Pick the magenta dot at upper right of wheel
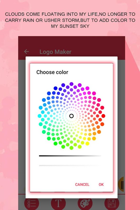The width and height of the screenshot is (140, 210). [87, 88]
